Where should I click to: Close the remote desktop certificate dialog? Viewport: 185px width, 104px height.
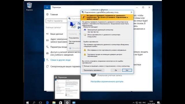[132, 12]
